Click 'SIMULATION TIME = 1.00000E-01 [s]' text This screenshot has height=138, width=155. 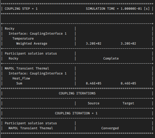(117, 9)
